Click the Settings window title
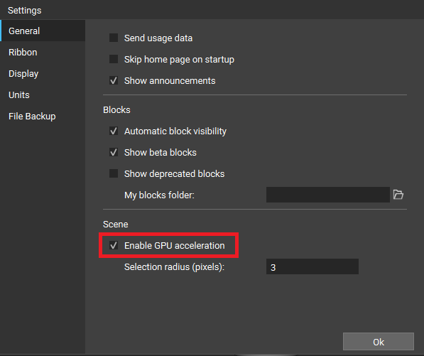Screen dimensions: 424x356 pos(25,10)
